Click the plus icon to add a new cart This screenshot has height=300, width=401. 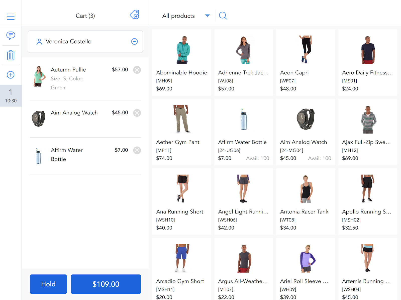click(11, 75)
